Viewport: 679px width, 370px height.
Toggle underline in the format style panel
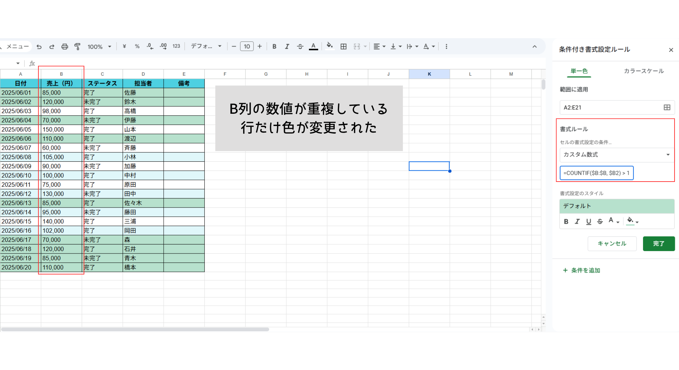point(588,222)
